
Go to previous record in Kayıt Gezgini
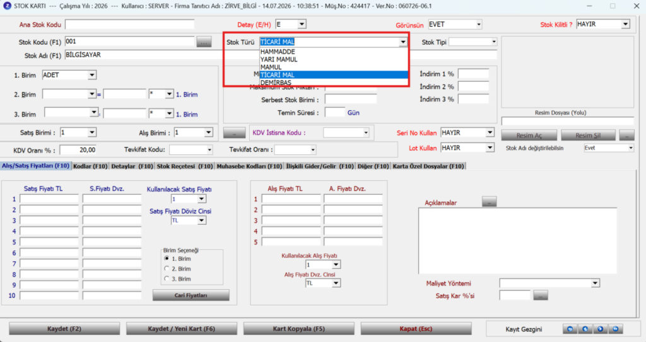[x=585, y=329]
